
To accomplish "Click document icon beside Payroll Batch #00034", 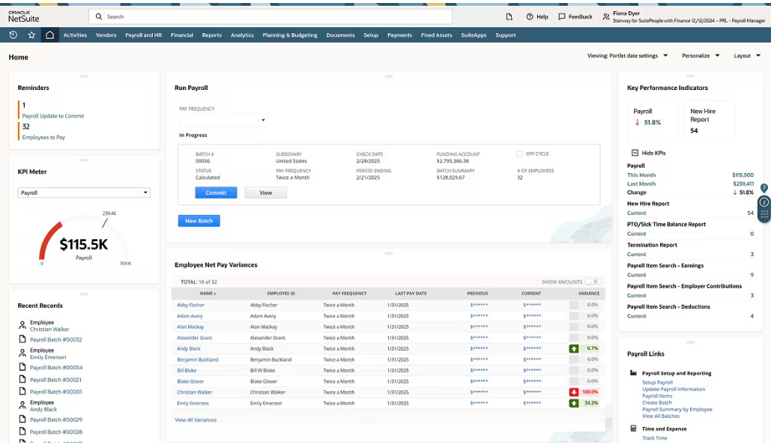I will (22, 367).
